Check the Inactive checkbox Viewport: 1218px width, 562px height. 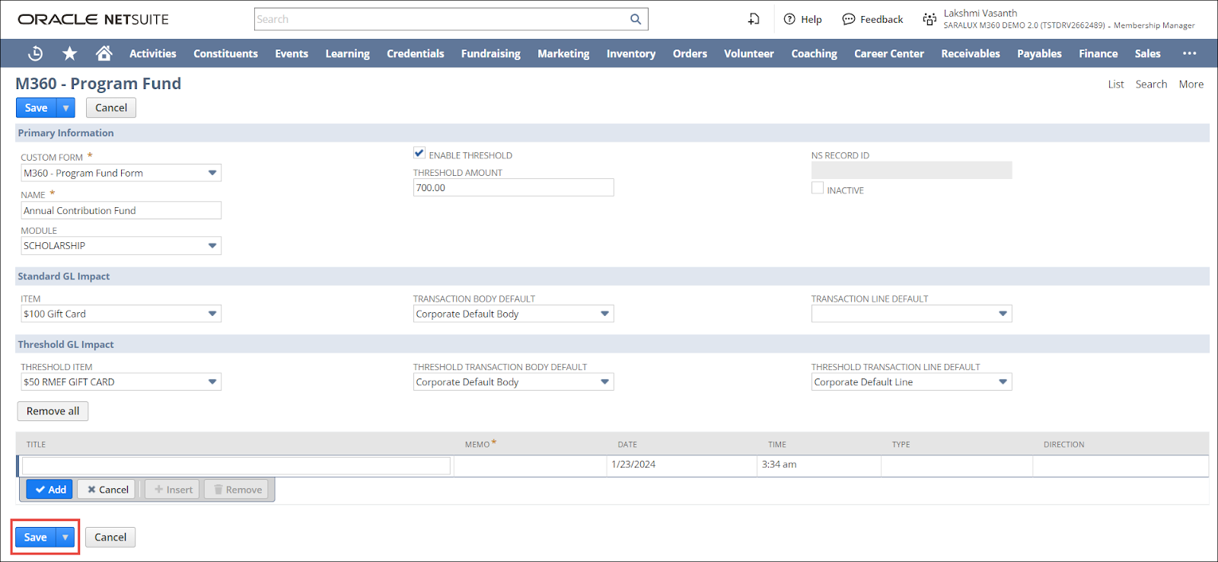click(818, 188)
